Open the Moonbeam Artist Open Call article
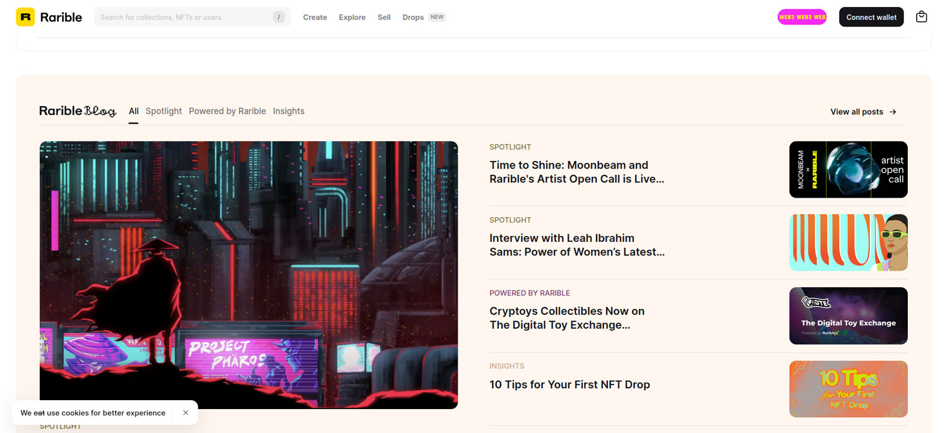 pyautogui.click(x=576, y=172)
